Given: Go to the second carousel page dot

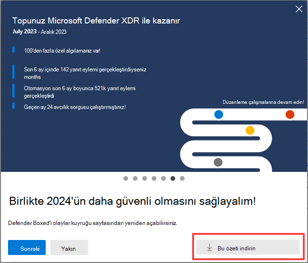Looking at the screenshot, I should [x=135, y=178].
